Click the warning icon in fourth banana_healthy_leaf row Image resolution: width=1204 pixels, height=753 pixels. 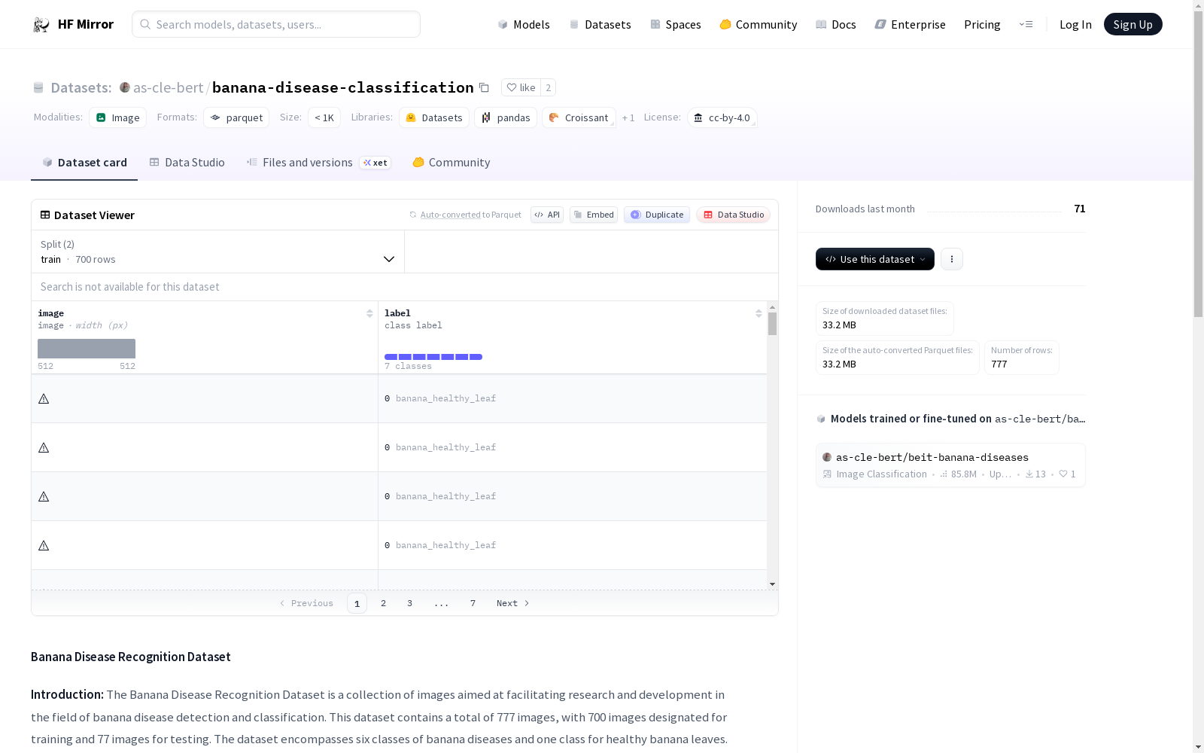click(44, 545)
